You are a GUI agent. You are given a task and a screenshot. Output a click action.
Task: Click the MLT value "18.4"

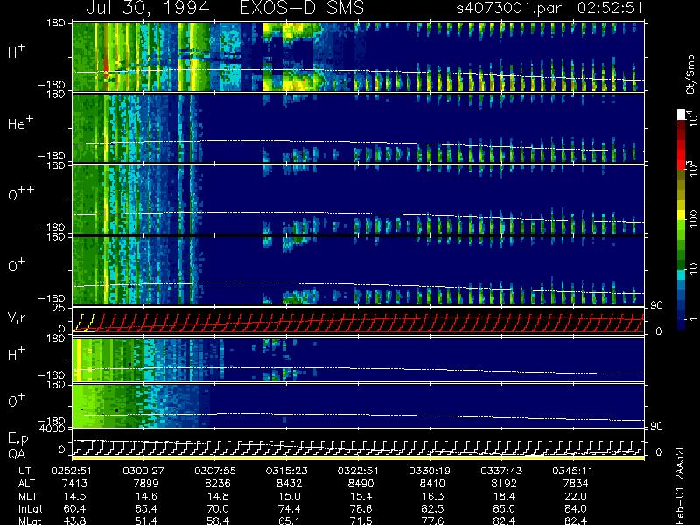click(504, 496)
